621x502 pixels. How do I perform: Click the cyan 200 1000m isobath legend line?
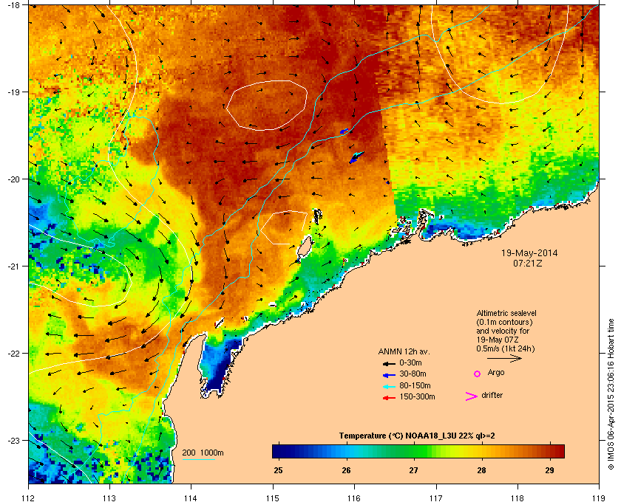(198, 460)
